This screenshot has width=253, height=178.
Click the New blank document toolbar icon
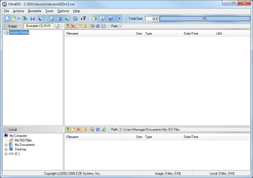coord(7,19)
